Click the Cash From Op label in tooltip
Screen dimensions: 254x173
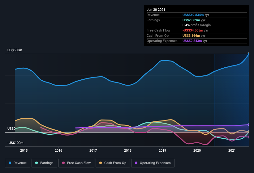coord(157,36)
